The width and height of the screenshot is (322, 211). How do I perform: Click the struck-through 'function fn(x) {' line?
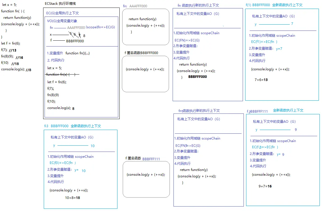tap(61, 75)
